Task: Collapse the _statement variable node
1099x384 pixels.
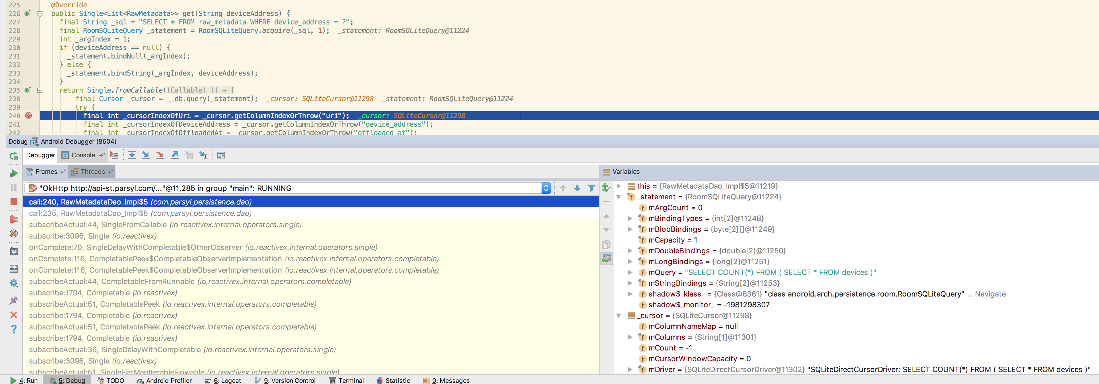Action: tap(619, 197)
